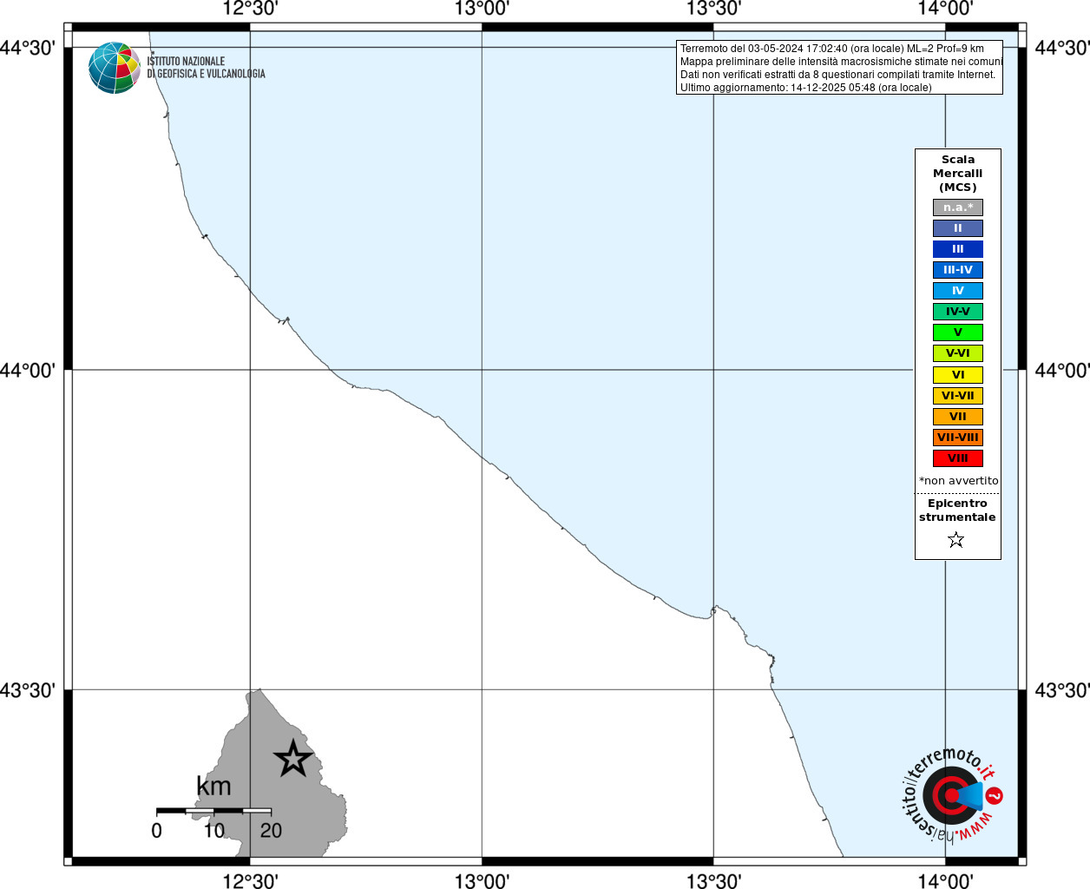Click the 'Terremoto del 03-05-2024' info line
Screen dimensions: 1090x889
coord(831,49)
